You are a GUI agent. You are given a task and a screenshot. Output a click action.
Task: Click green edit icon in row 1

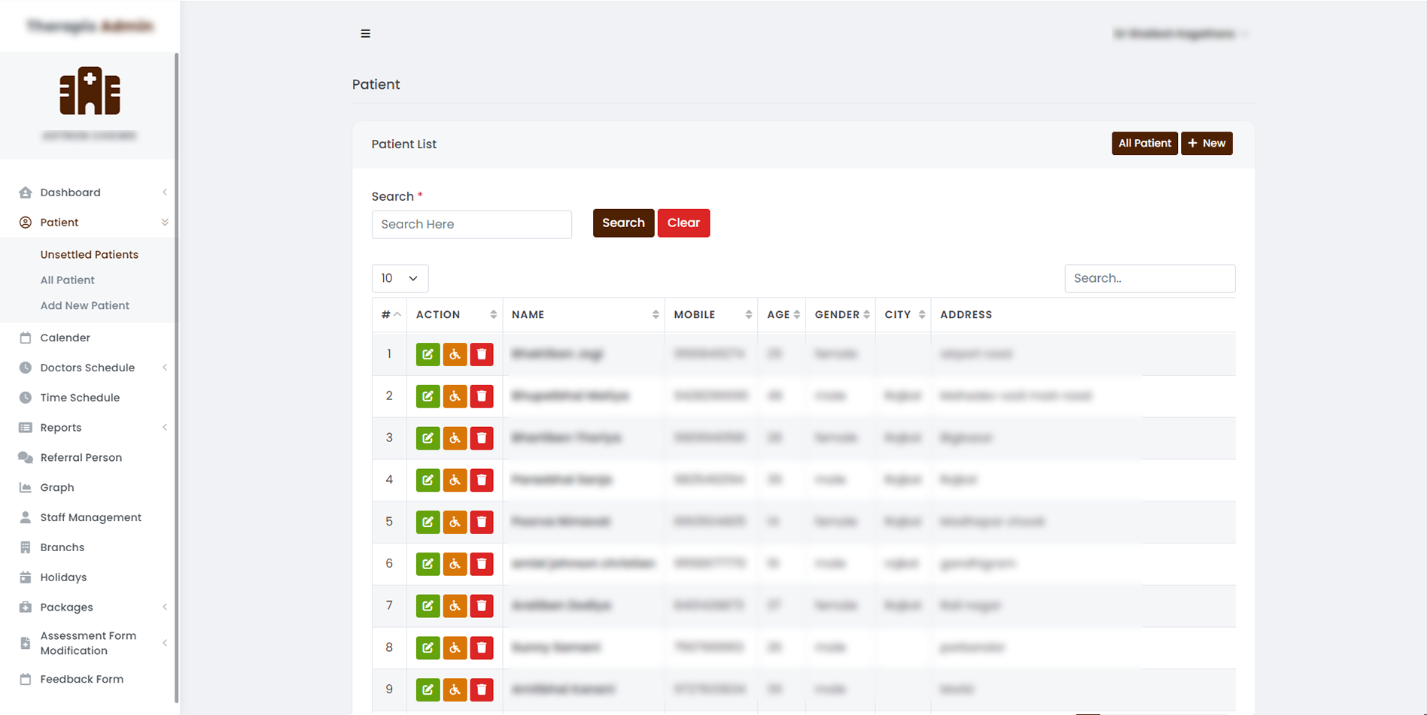click(427, 354)
